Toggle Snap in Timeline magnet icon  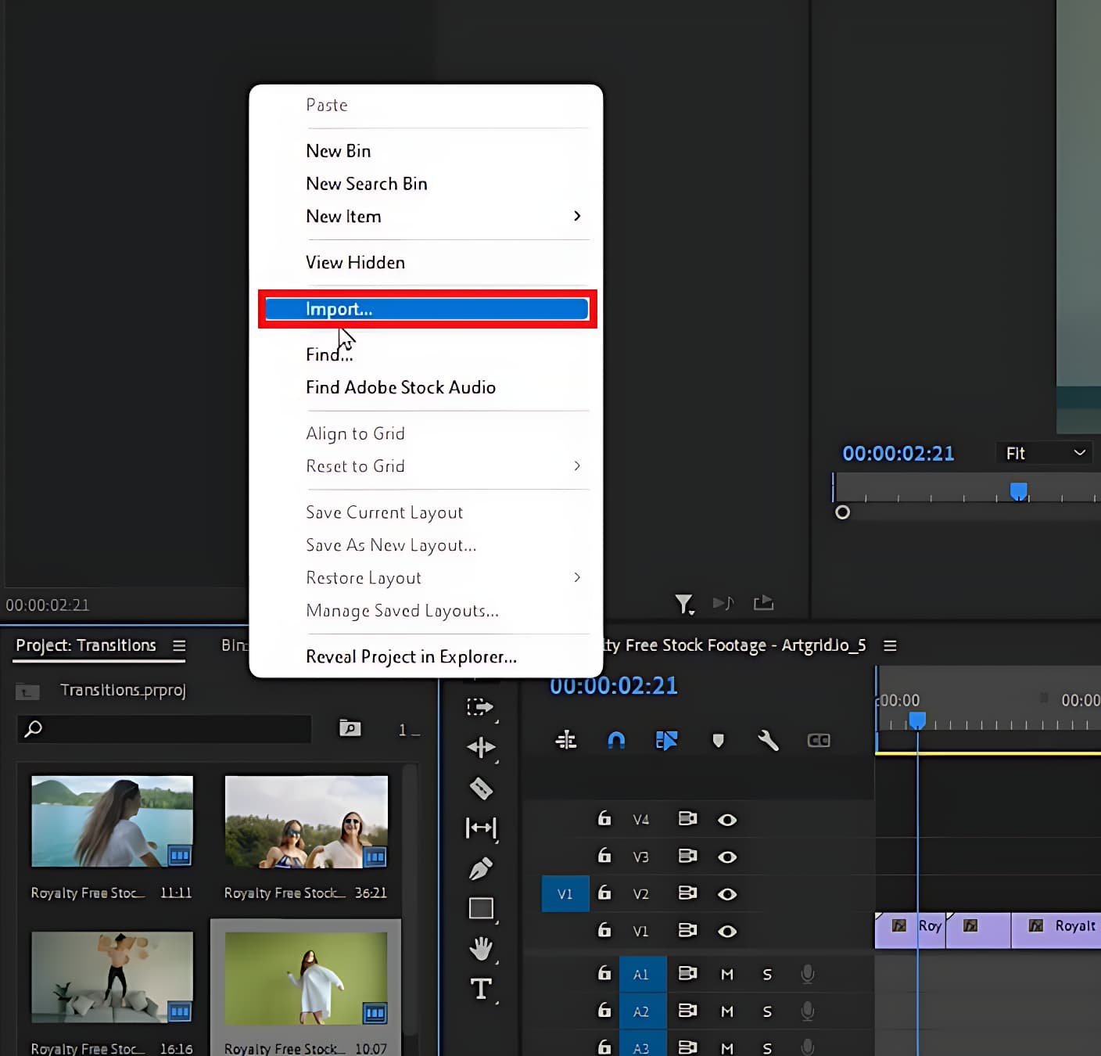(616, 740)
